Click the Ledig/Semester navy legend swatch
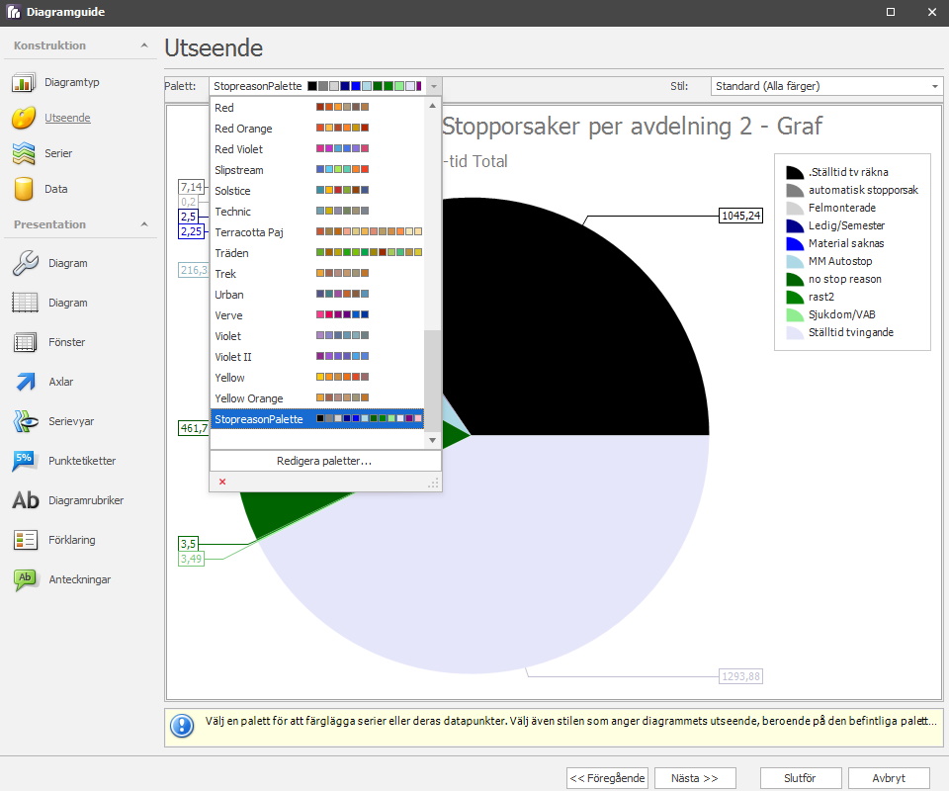This screenshot has width=949, height=791. coord(795,225)
